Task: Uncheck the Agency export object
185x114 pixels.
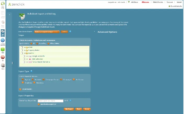Action: 23,79
